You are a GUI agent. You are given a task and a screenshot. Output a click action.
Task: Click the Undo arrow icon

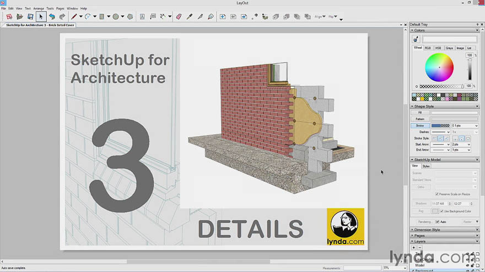click(x=52, y=16)
